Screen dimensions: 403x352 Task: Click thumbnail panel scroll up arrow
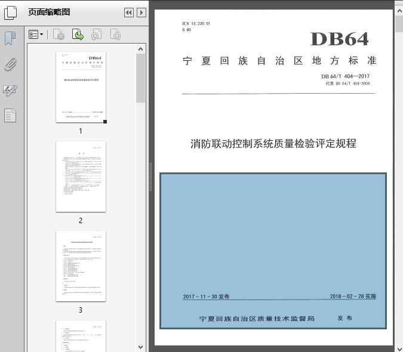pos(140,49)
